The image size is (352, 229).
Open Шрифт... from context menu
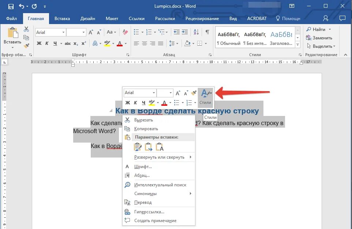click(x=159, y=167)
